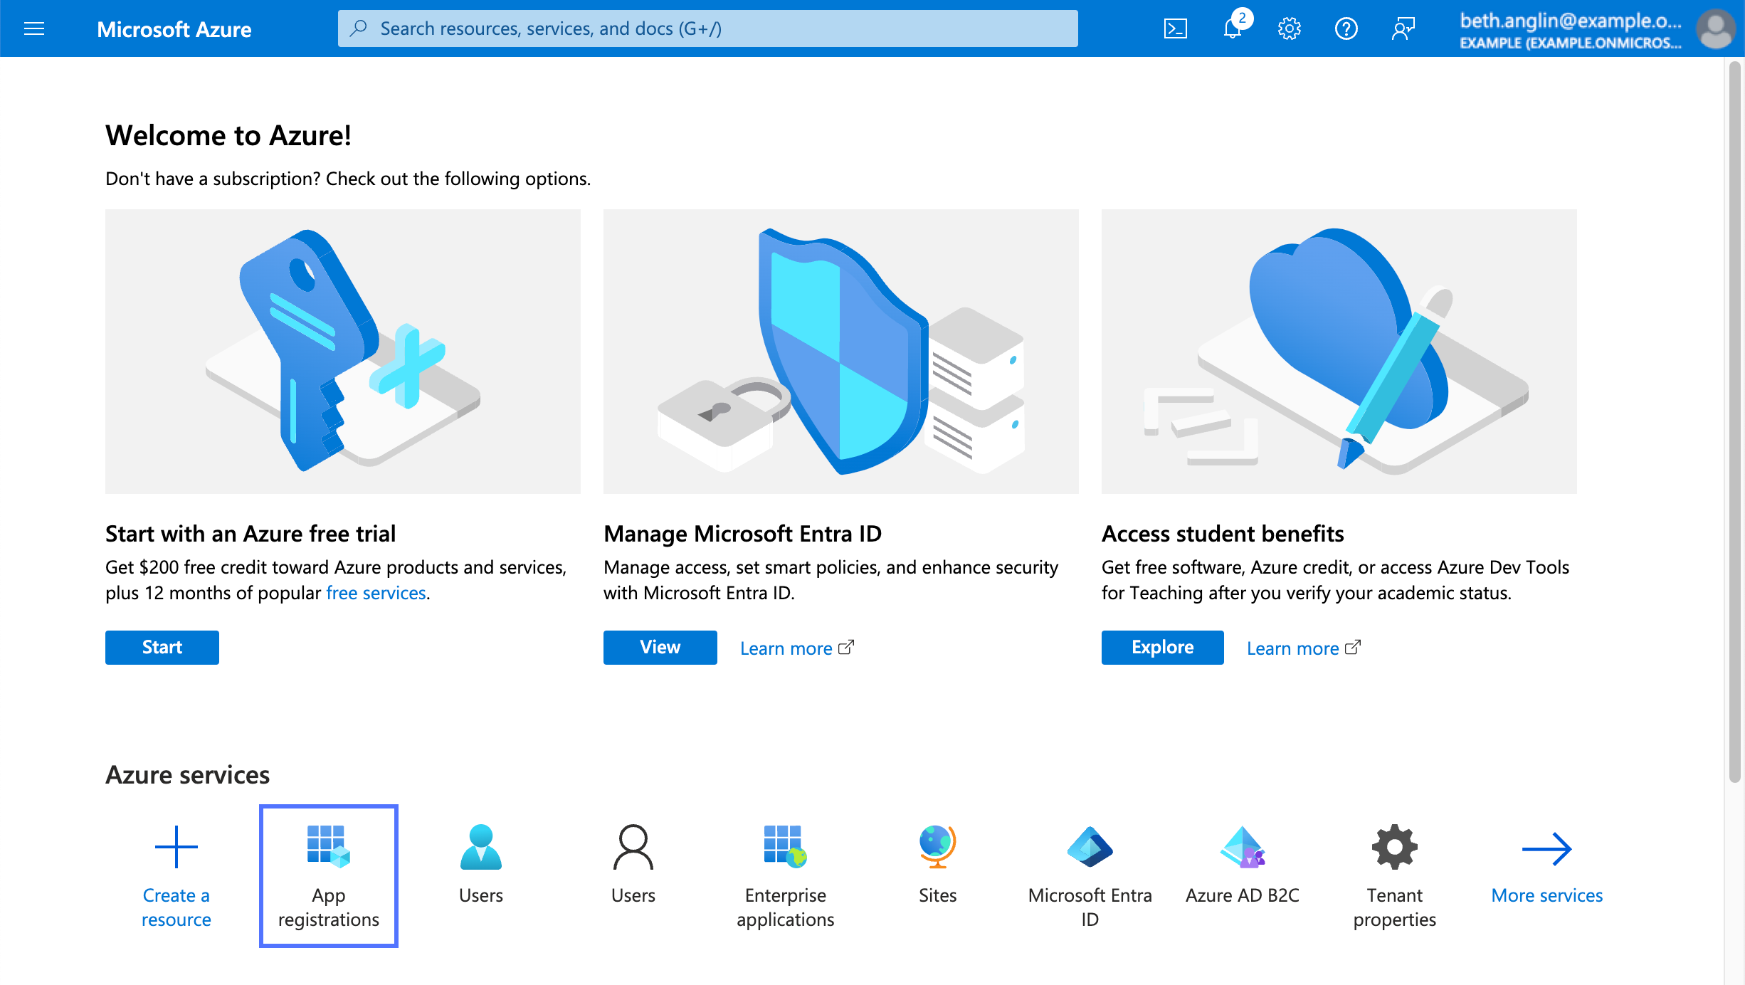The width and height of the screenshot is (1745, 985).
Task: Click the 'Welcome to Azure!' heading
Action: coord(228,135)
